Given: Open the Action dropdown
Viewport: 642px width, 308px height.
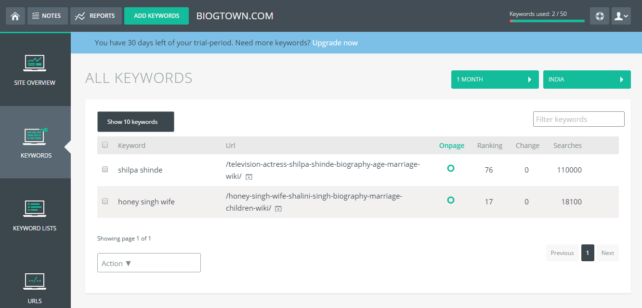Looking at the screenshot, I should click(149, 263).
